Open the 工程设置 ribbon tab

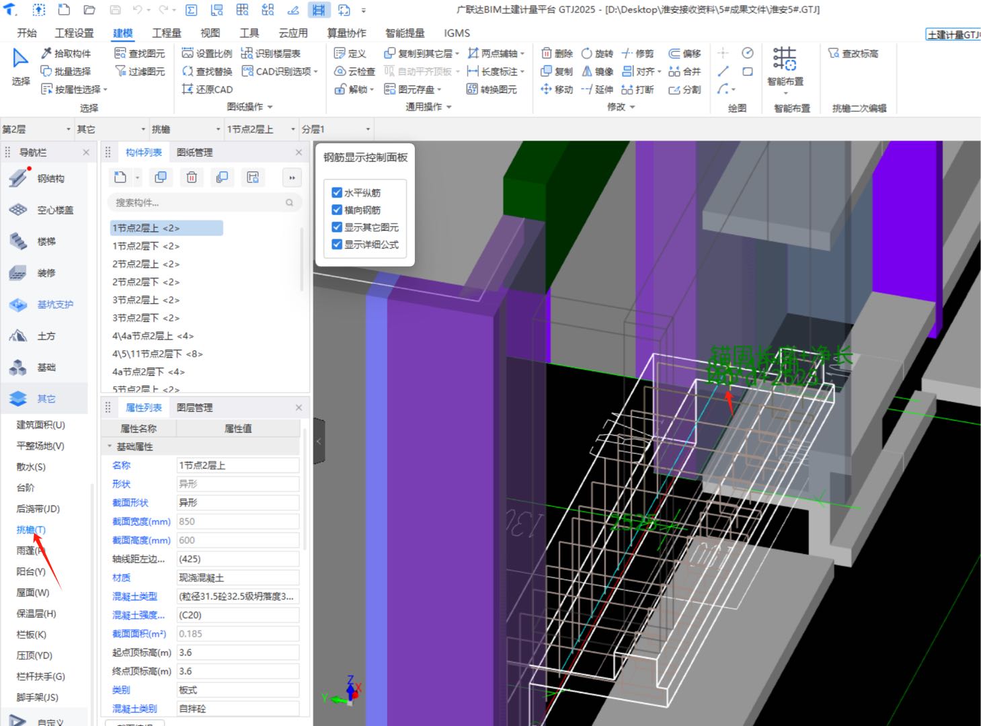(74, 33)
